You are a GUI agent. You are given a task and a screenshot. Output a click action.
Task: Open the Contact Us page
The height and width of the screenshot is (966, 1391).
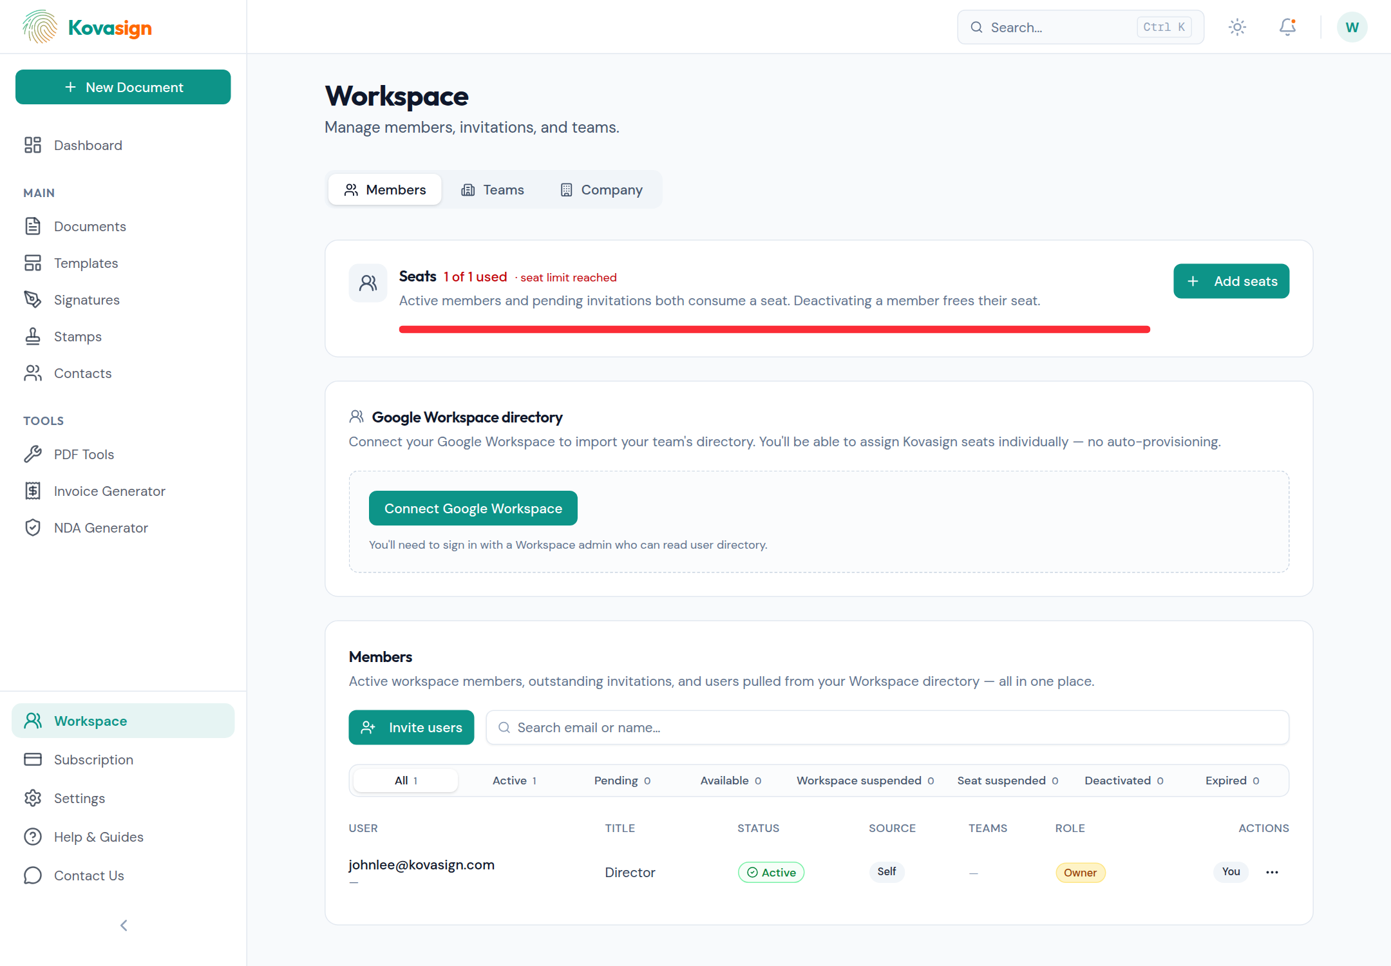point(123,876)
